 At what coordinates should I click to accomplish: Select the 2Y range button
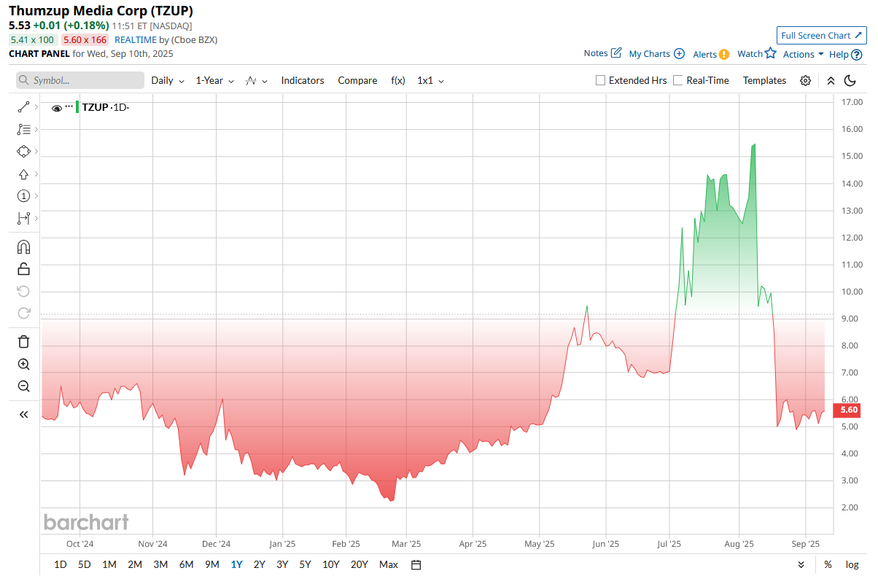[260, 564]
